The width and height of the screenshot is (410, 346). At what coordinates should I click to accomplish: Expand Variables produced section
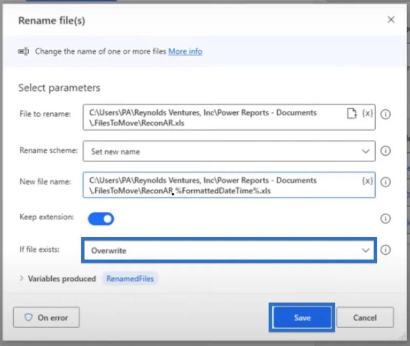(x=22, y=278)
